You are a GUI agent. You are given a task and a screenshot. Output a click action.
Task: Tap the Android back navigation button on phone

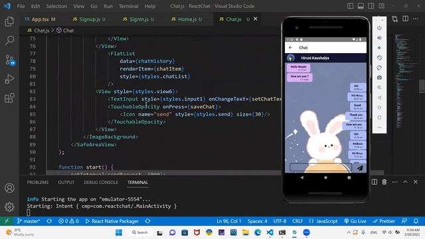tap(302, 177)
